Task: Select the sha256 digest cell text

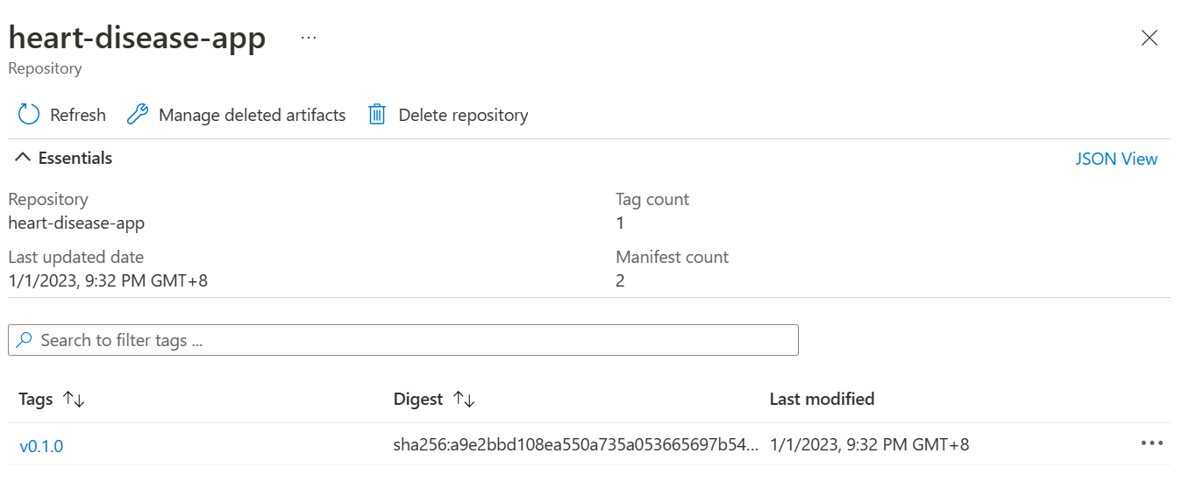Action: pos(576,445)
